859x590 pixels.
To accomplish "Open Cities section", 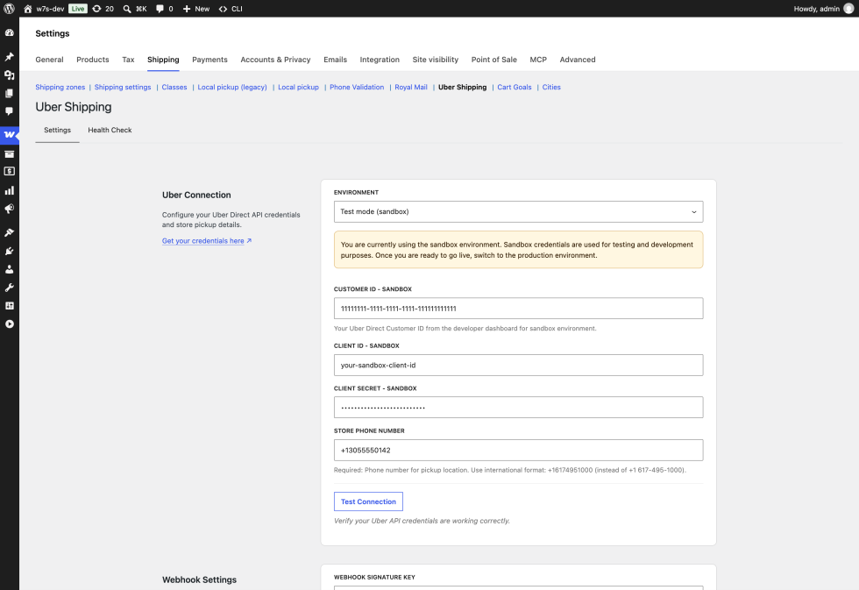I will coord(551,87).
